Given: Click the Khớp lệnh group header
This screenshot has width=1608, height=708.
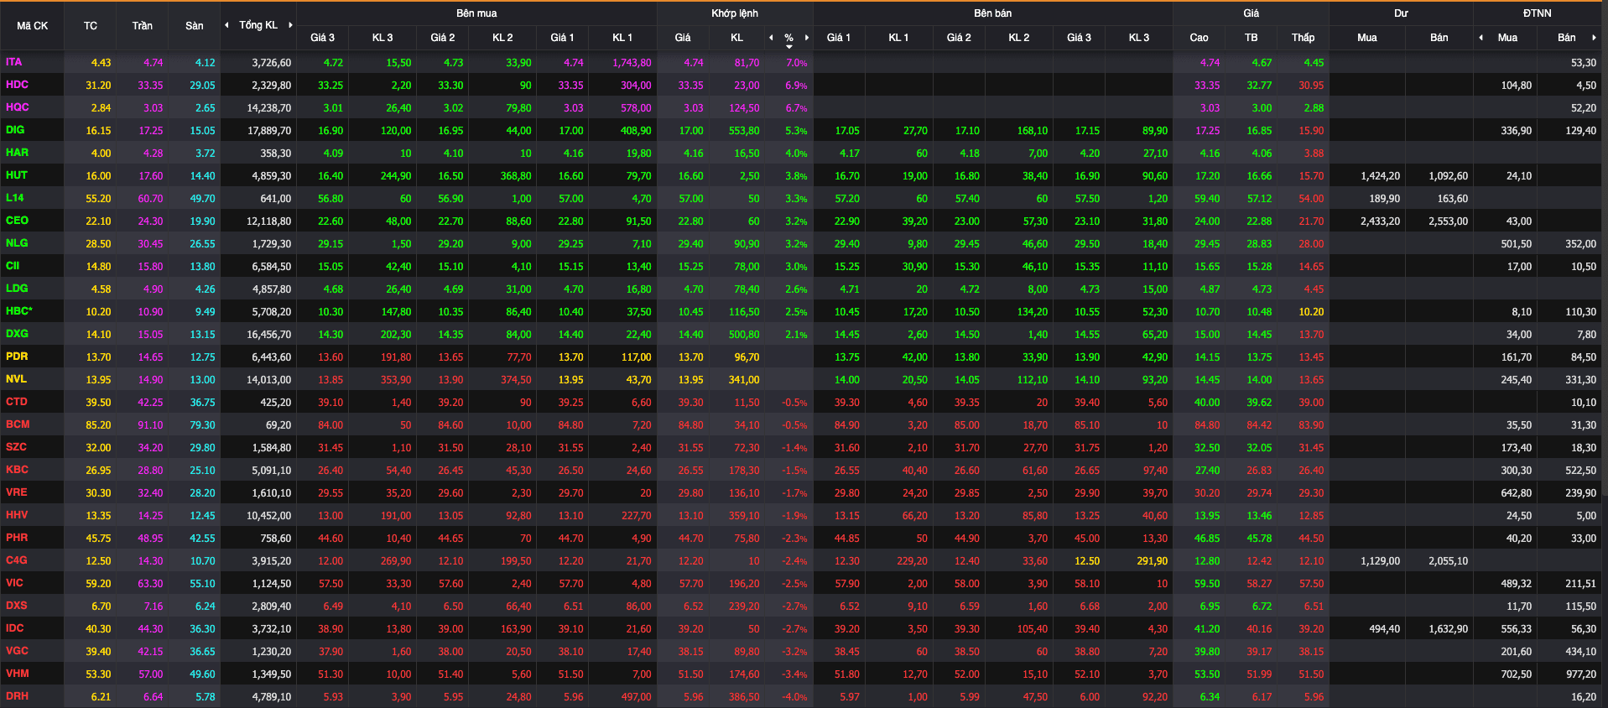Looking at the screenshot, I should tap(735, 13).
